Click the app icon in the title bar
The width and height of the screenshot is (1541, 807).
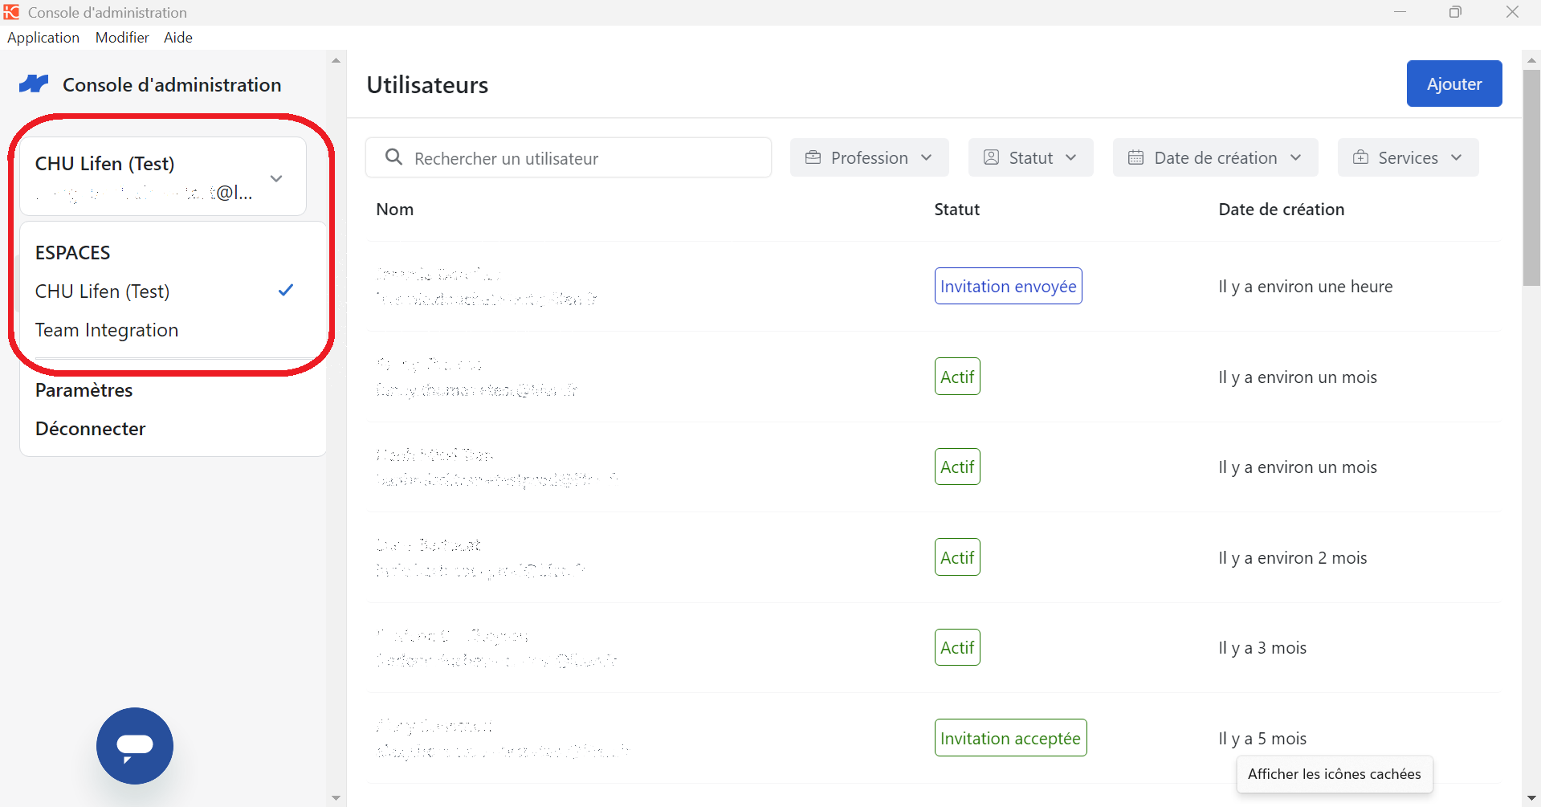pos(11,12)
